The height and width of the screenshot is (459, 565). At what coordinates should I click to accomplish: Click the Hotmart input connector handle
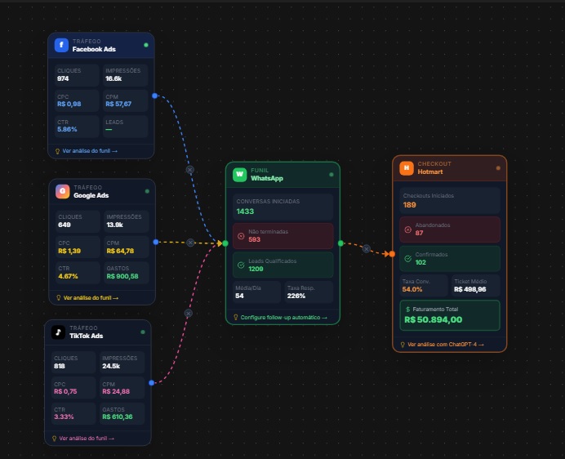coord(392,254)
